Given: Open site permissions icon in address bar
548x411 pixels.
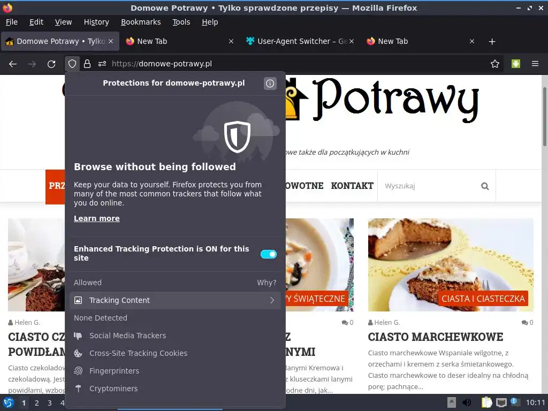Looking at the screenshot, I should coord(102,64).
